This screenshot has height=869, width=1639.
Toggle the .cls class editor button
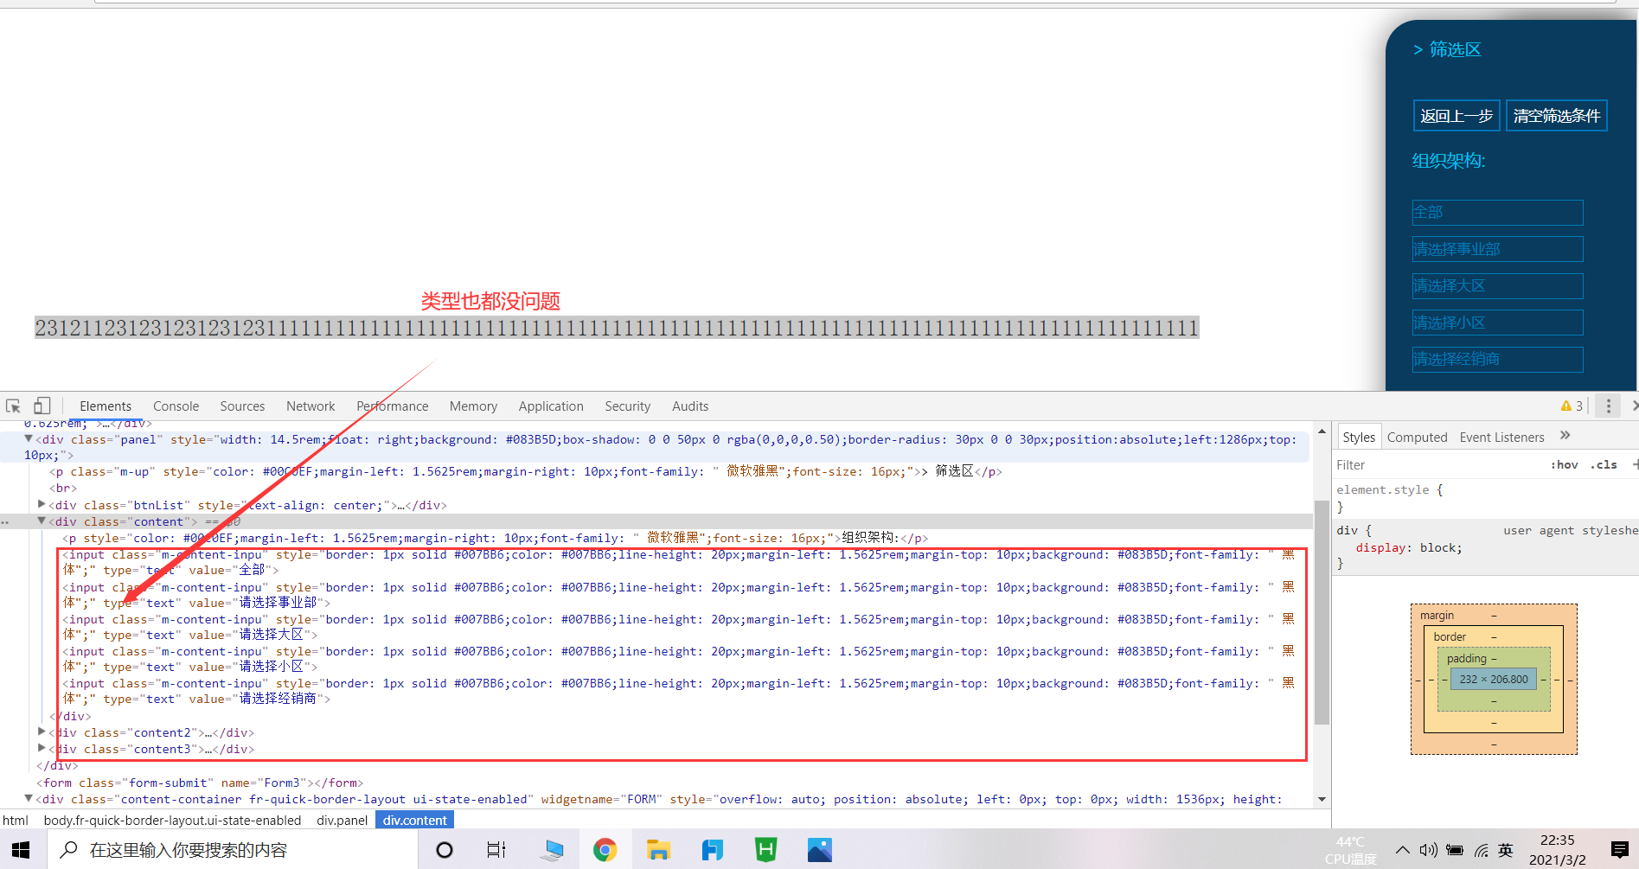pos(1604,464)
